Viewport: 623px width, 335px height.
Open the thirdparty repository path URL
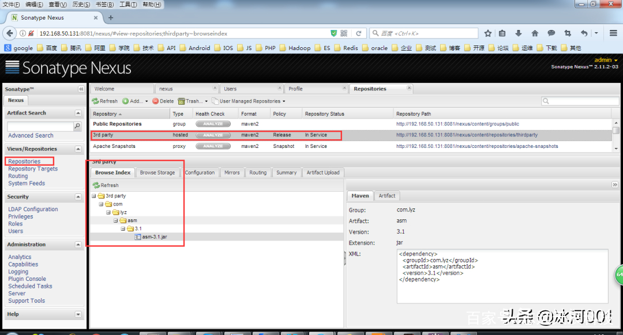coord(467,135)
